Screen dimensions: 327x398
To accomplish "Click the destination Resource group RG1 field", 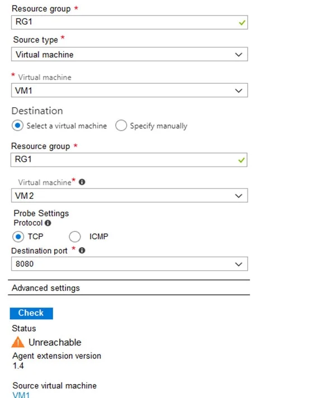I will (x=129, y=160).
